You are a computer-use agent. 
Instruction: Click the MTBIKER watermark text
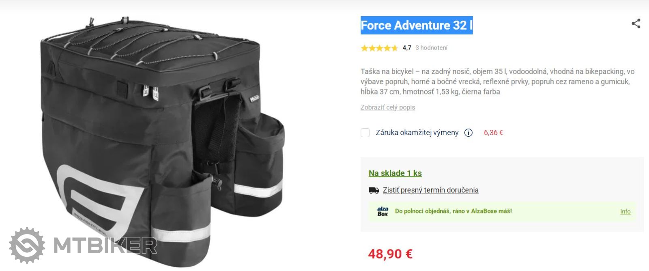pyautogui.click(x=105, y=245)
